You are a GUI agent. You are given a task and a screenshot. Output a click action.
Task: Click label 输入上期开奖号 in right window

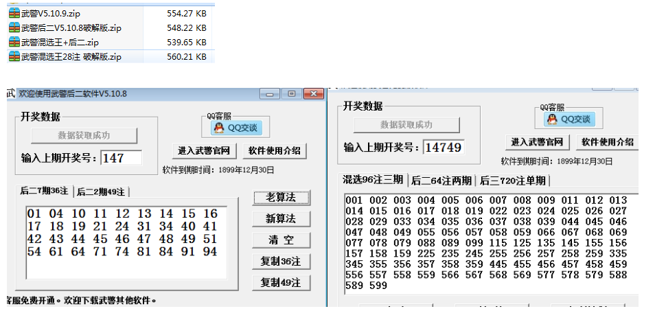pyautogui.click(x=382, y=148)
